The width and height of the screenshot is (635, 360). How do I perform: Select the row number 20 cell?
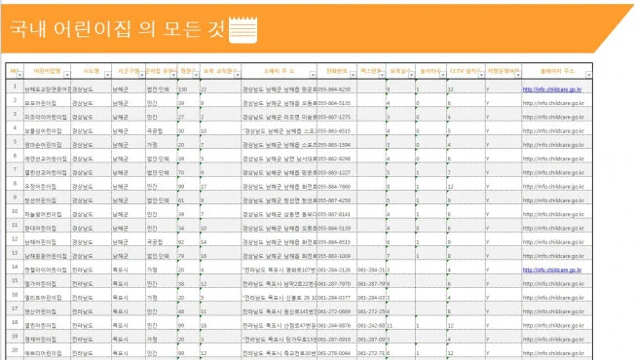coord(15,350)
